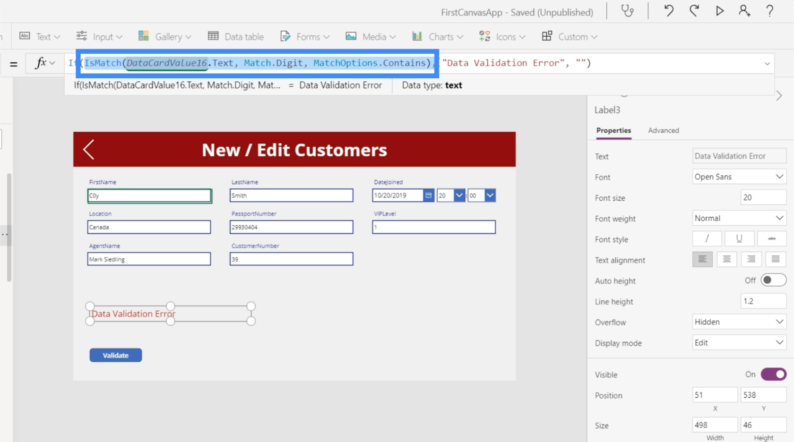Edit the Position Y field
Screen dimensions: 794x442
pos(763,395)
